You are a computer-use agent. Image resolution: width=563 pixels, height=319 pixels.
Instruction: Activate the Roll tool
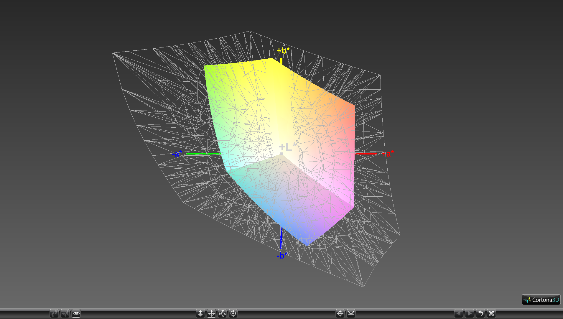(233, 313)
